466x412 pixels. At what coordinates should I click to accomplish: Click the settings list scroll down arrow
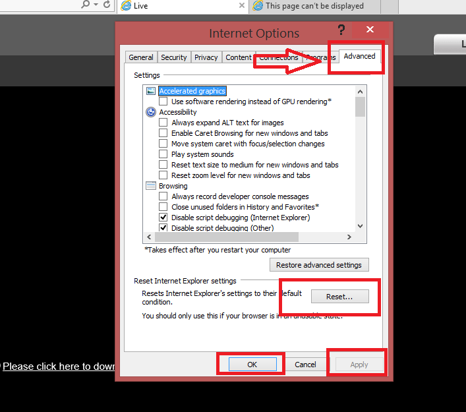tap(360, 226)
